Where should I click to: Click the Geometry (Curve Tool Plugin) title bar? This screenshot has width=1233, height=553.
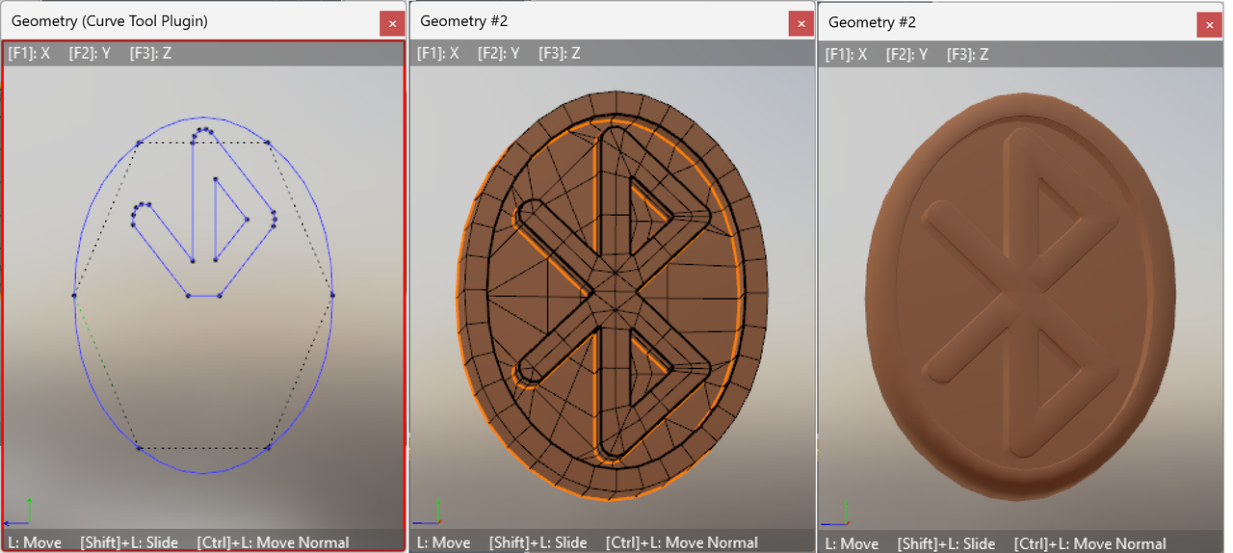pos(193,21)
